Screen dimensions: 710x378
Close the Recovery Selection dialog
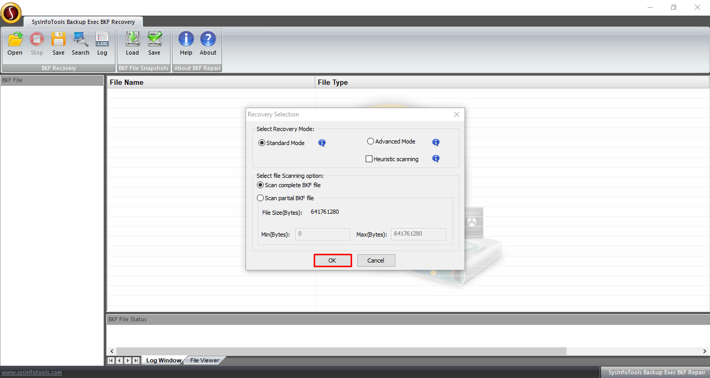(457, 114)
